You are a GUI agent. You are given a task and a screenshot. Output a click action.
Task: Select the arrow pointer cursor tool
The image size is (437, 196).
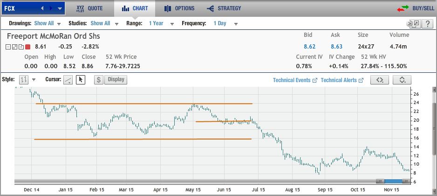pyautogui.click(x=81, y=80)
